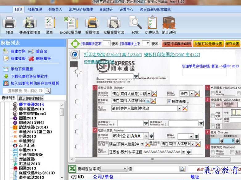Open 设置中心 tab
Image resolution: width=241 pixels, height=180 pixels.
(126, 10)
